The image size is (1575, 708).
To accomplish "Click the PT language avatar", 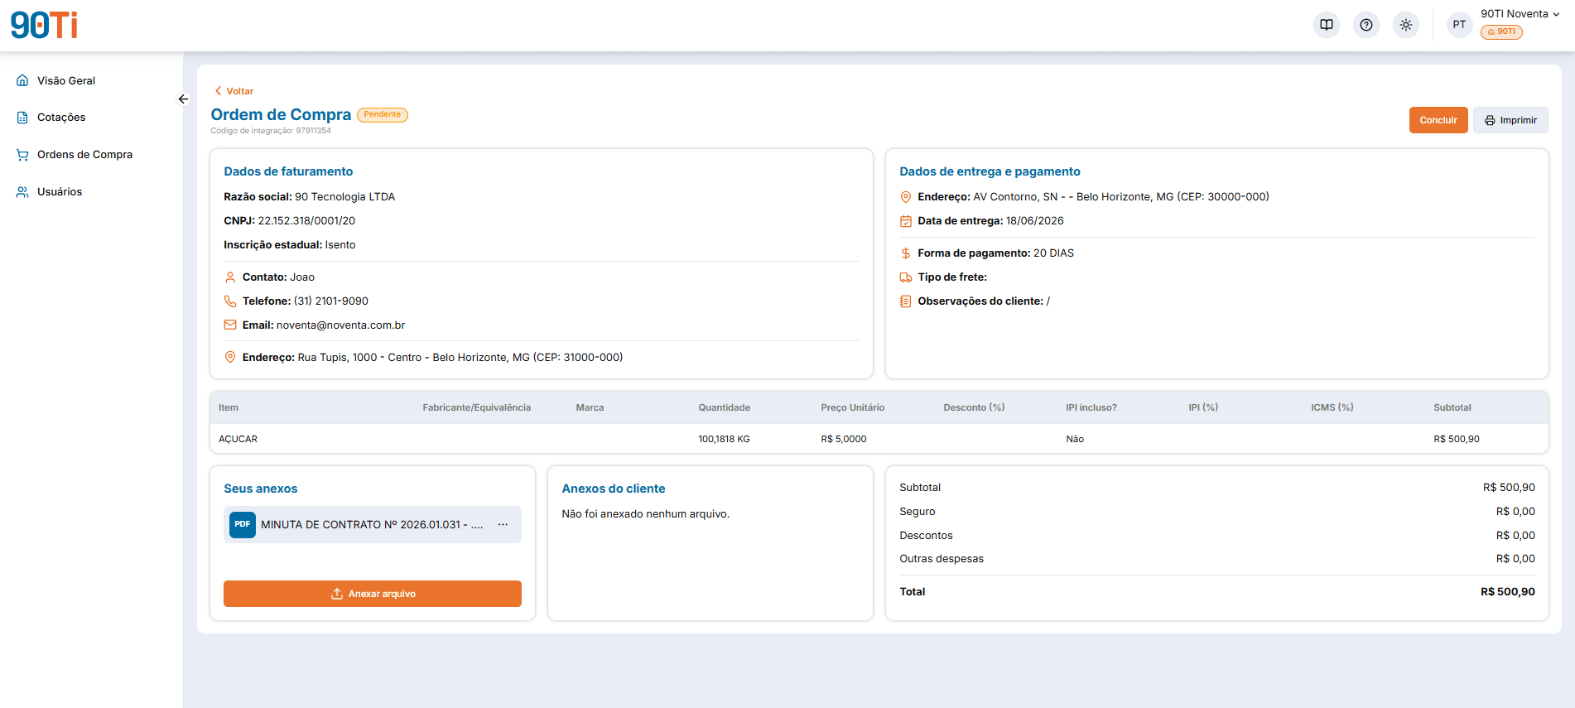I will (1459, 25).
